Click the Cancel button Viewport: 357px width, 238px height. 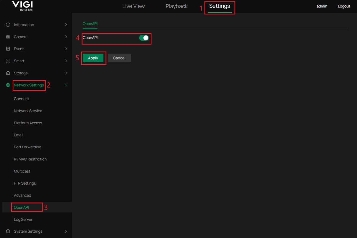119,58
